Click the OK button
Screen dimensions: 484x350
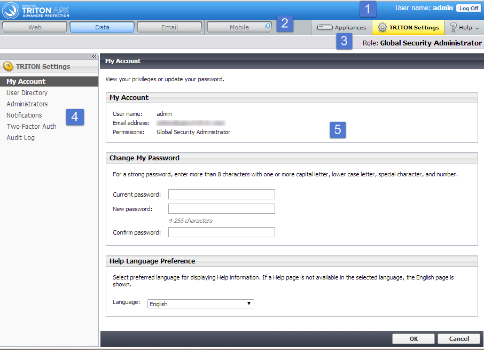[413, 339]
